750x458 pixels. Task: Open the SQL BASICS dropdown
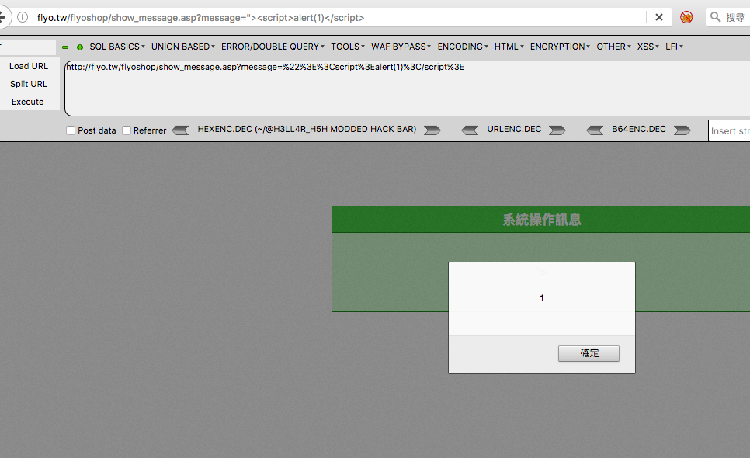[117, 47]
